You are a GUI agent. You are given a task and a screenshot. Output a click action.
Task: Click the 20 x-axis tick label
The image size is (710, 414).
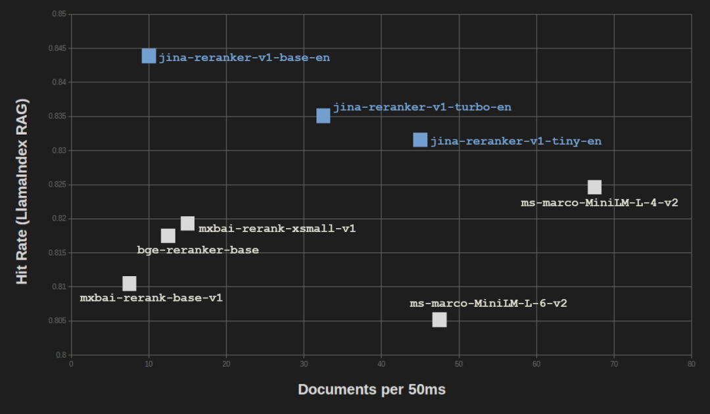(226, 364)
